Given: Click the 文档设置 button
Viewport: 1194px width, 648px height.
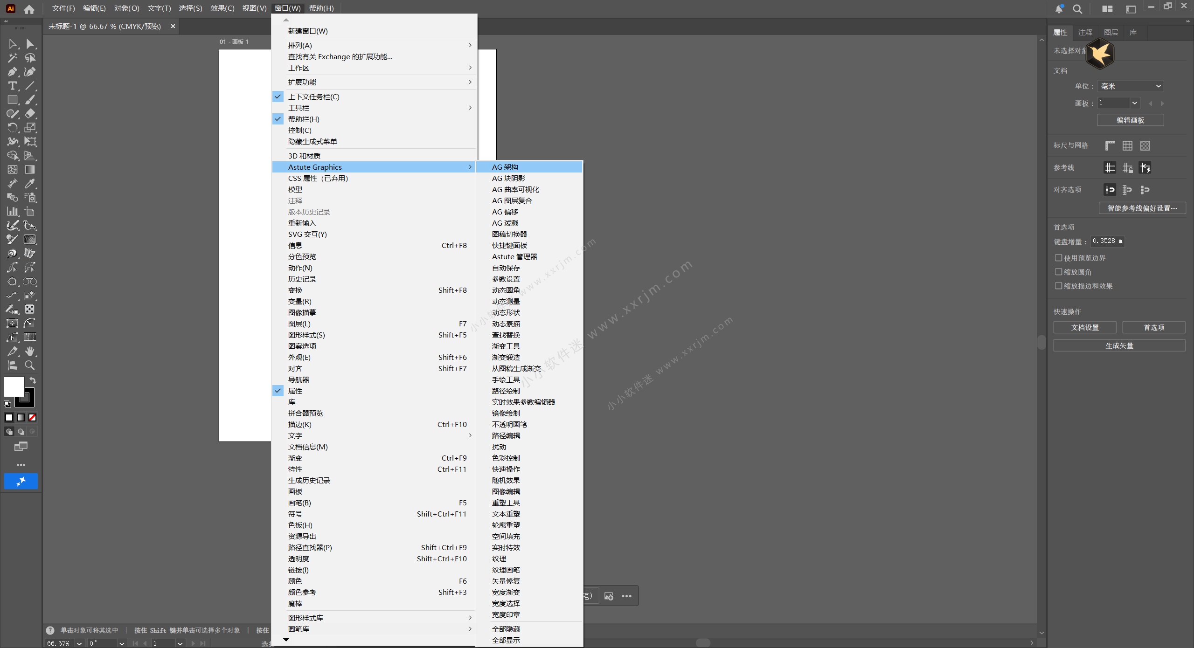Looking at the screenshot, I should 1085,328.
